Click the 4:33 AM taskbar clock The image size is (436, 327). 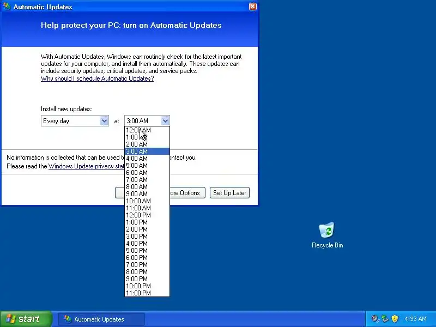(x=415, y=319)
